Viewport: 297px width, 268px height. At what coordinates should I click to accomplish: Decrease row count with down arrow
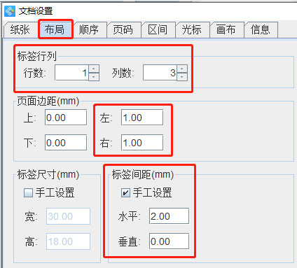point(94,77)
